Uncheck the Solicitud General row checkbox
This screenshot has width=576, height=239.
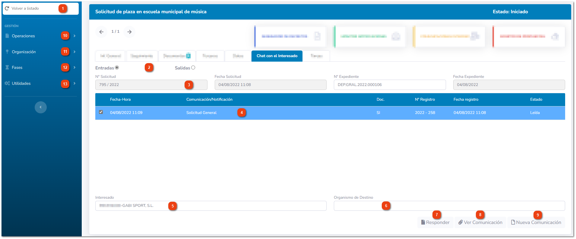tap(101, 112)
